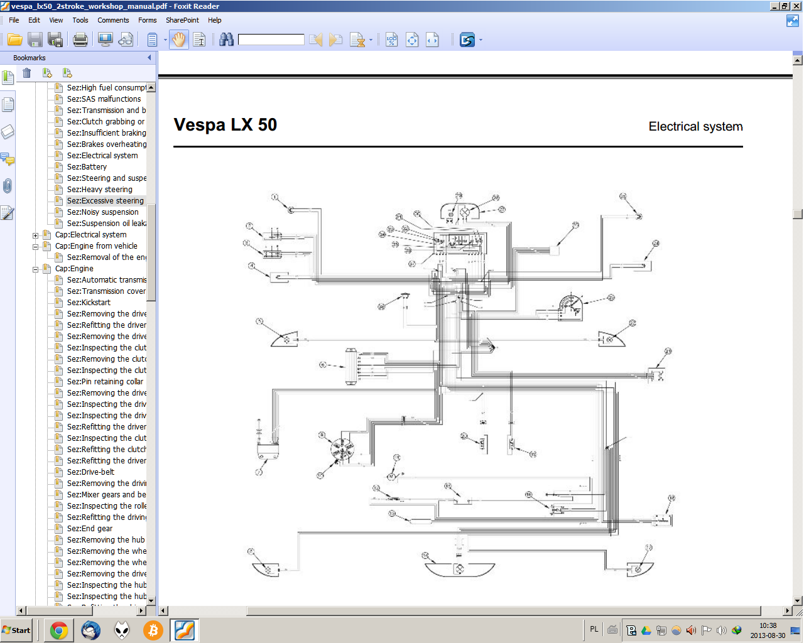Open the page layout icon's dropdown arrow

(x=165, y=40)
